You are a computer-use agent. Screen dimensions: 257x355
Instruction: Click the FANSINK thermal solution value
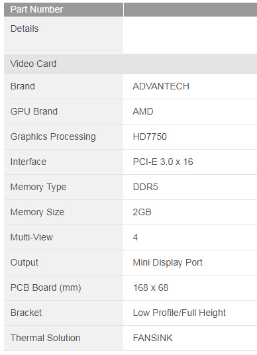(x=152, y=338)
